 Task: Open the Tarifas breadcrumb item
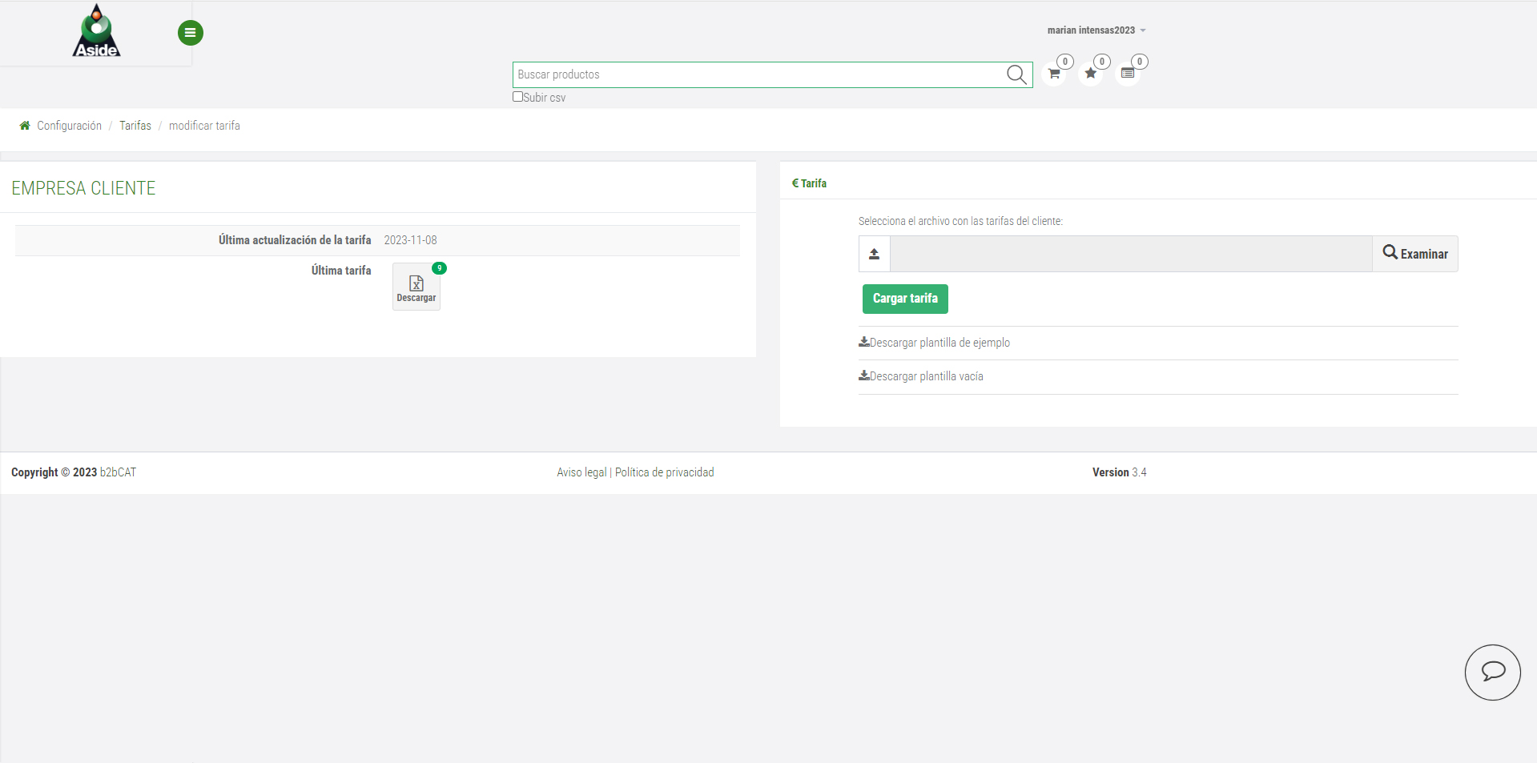[135, 125]
